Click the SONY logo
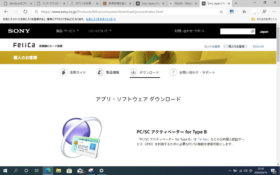Image resolution: width=280 pixels, height=175 pixels. (19, 31)
